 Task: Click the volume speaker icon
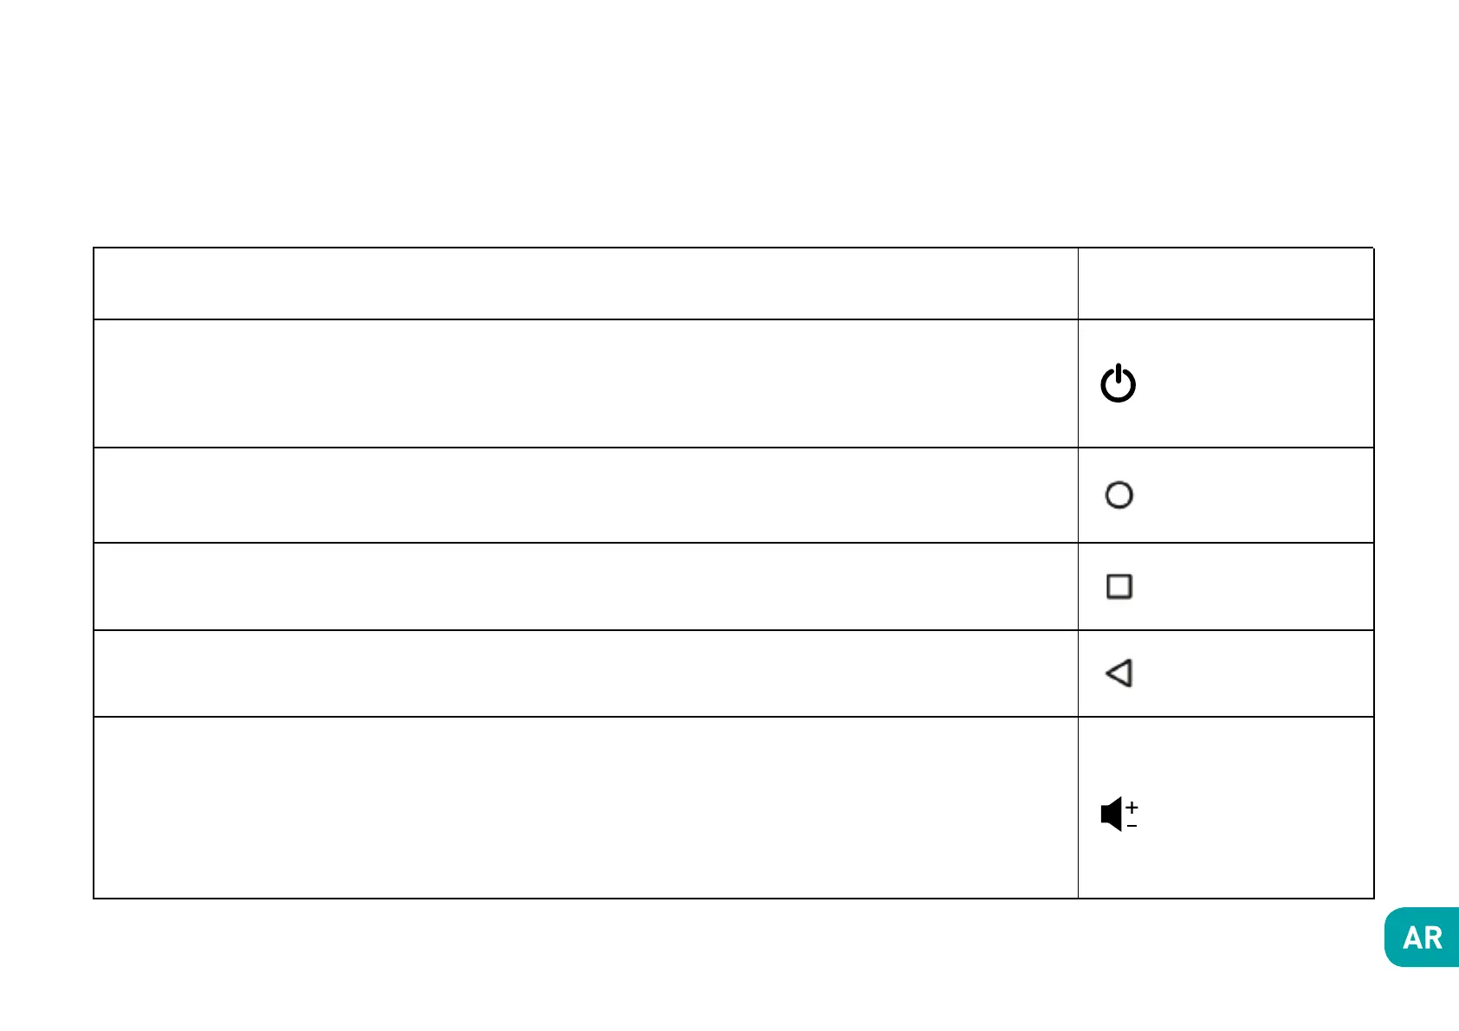1112,815
